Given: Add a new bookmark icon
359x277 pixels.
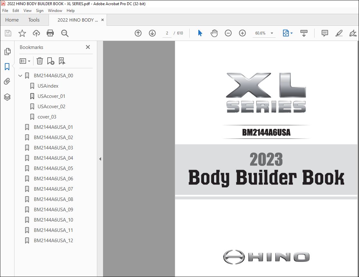Looking at the screenshot, I should point(51,61).
